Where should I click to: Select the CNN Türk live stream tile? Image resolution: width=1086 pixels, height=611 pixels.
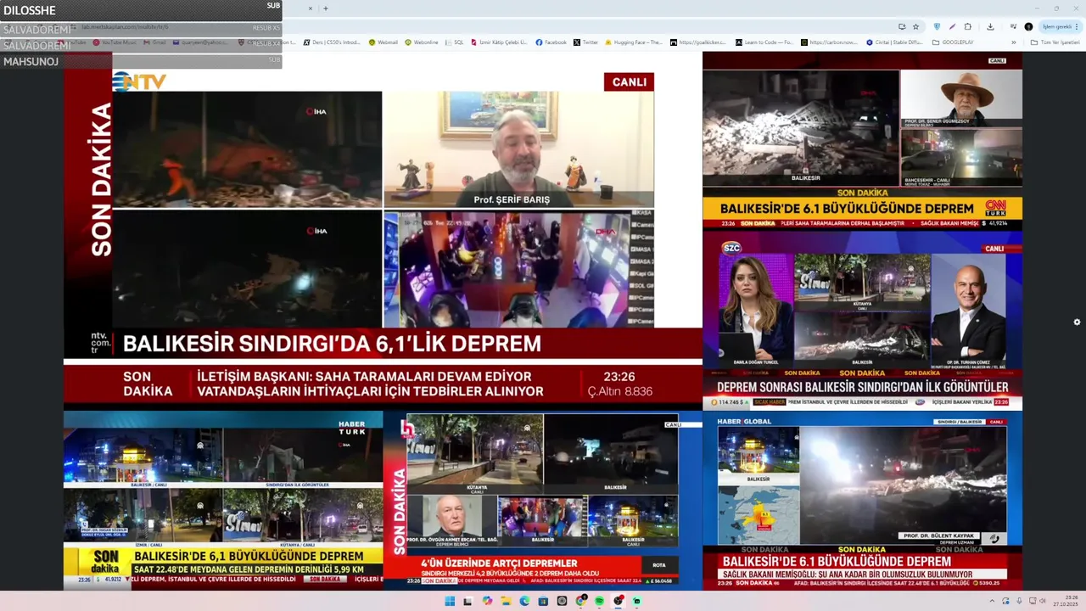[862, 141]
